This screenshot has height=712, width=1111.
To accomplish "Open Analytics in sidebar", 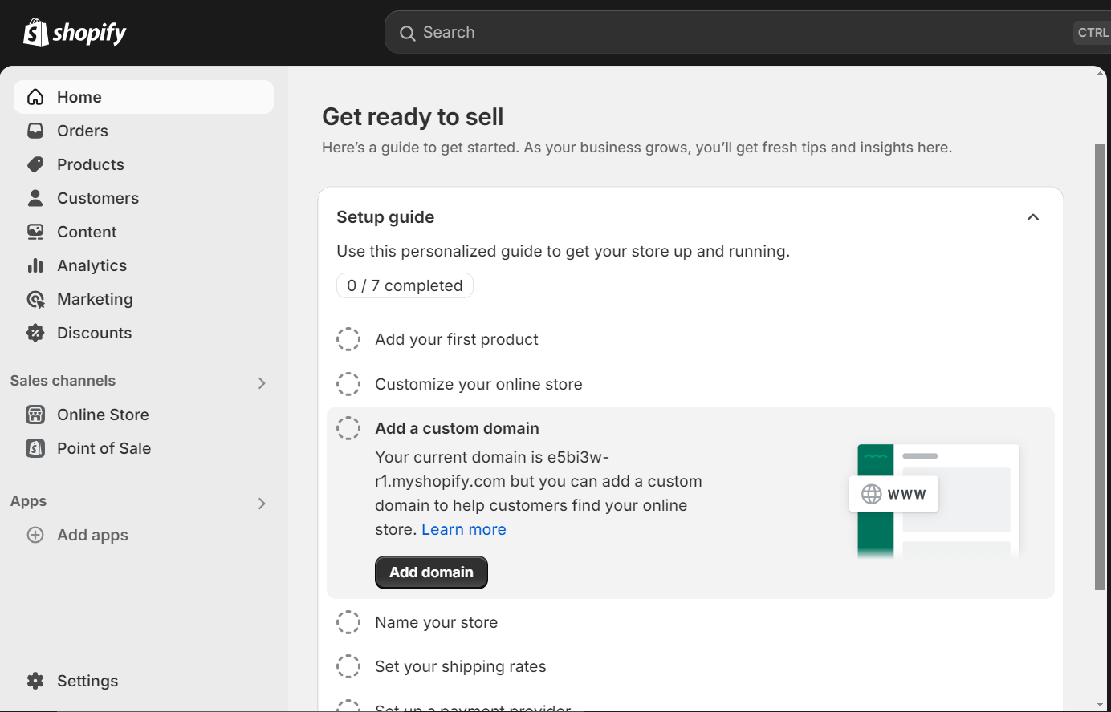I will click(144, 265).
